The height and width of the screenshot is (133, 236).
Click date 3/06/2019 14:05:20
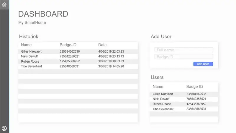pyautogui.click(x=111, y=66)
